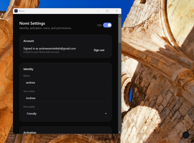Click the vertical scrollbar thumb
Screen dimensions: 194x143
pyautogui.click(x=120, y=30)
